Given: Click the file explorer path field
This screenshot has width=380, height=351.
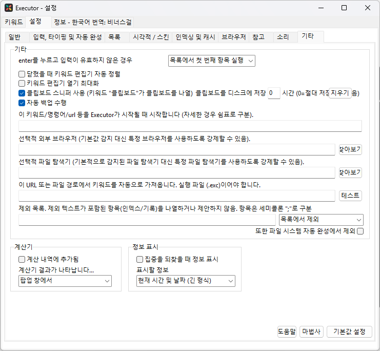Looking at the screenshot, I should tap(177, 172).
